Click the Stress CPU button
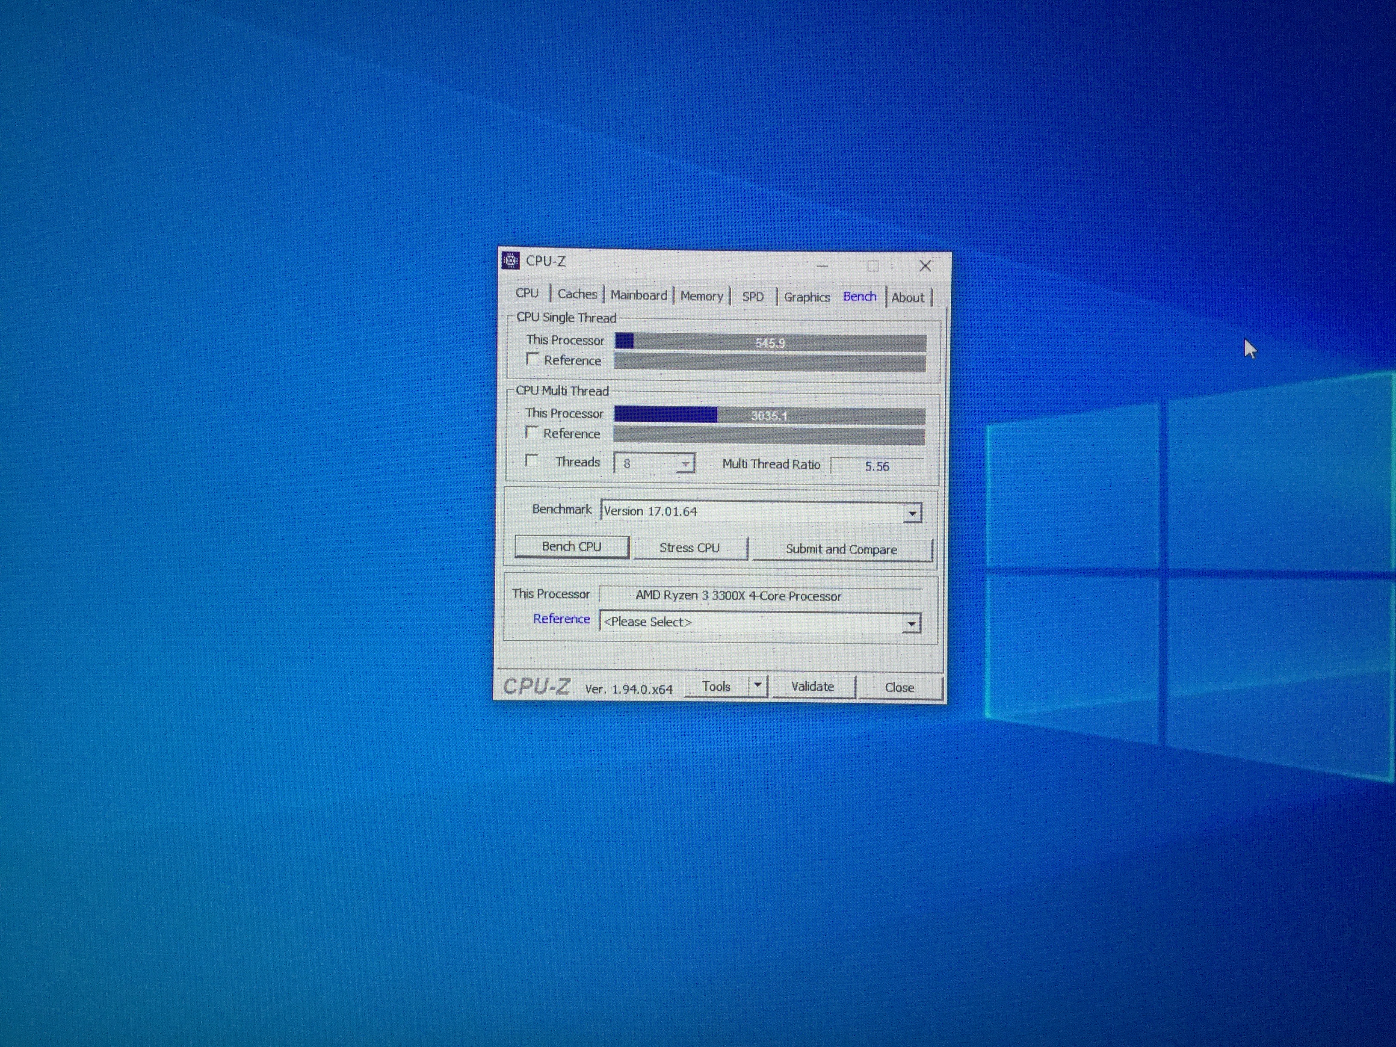 click(690, 548)
